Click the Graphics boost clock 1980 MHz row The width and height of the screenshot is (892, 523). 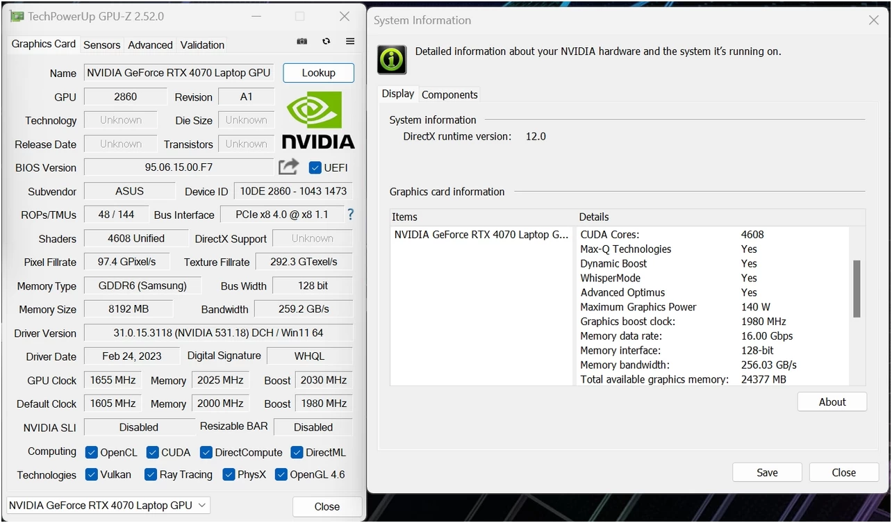[x=713, y=322]
